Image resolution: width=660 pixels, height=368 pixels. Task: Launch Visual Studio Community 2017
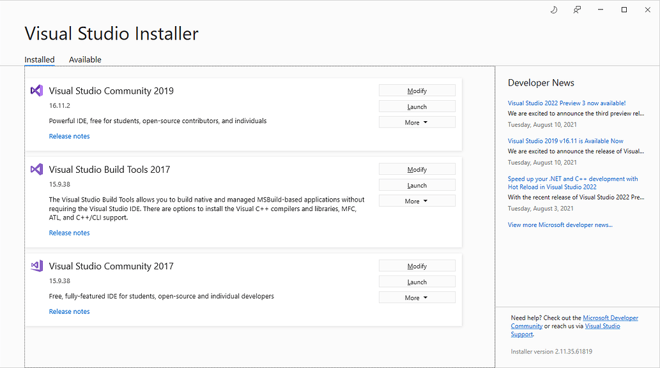pyautogui.click(x=417, y=282)
